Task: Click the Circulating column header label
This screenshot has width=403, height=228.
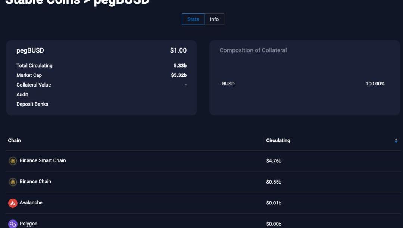Action: point(278,141)
